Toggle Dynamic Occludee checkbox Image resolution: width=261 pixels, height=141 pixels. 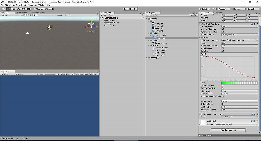tap(223, 32)
